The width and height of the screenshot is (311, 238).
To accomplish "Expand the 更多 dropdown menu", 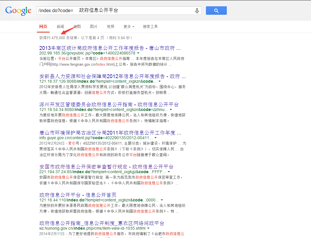I will coord(129,27).
